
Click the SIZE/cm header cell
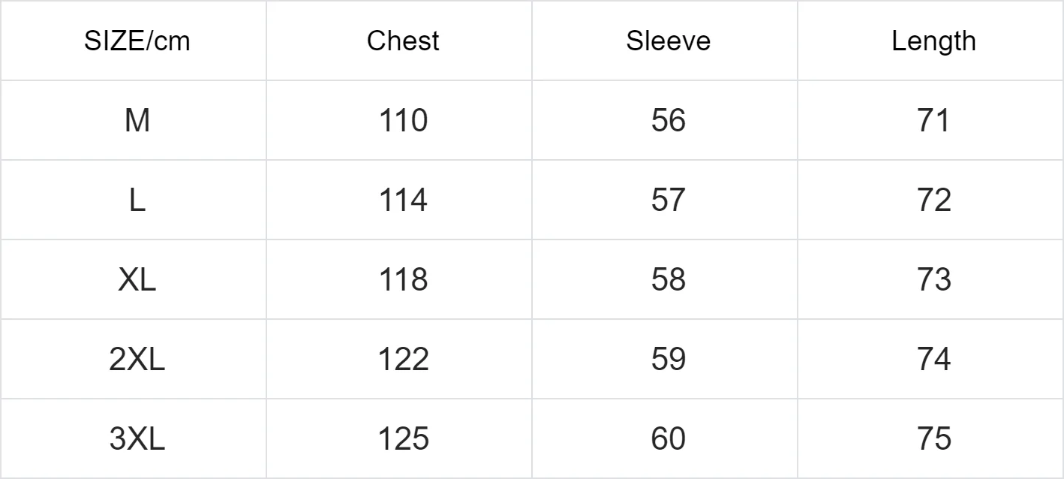pyautogui.click(x=137, y=41)
